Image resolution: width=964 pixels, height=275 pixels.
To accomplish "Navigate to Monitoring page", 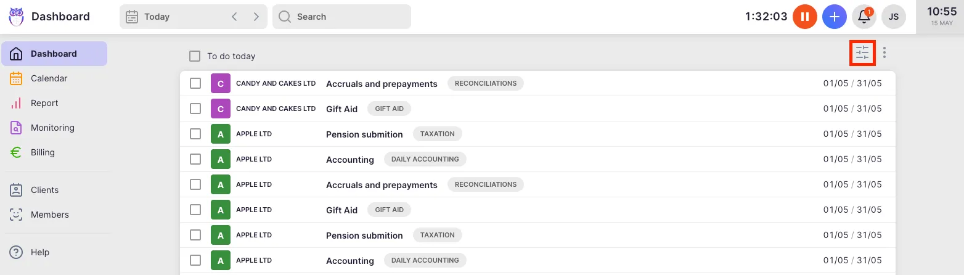I will click(52, 128).
